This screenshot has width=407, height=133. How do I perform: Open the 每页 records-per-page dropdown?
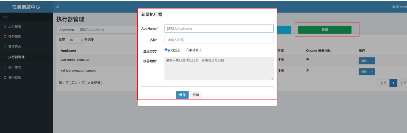click(x=75, y=40)
